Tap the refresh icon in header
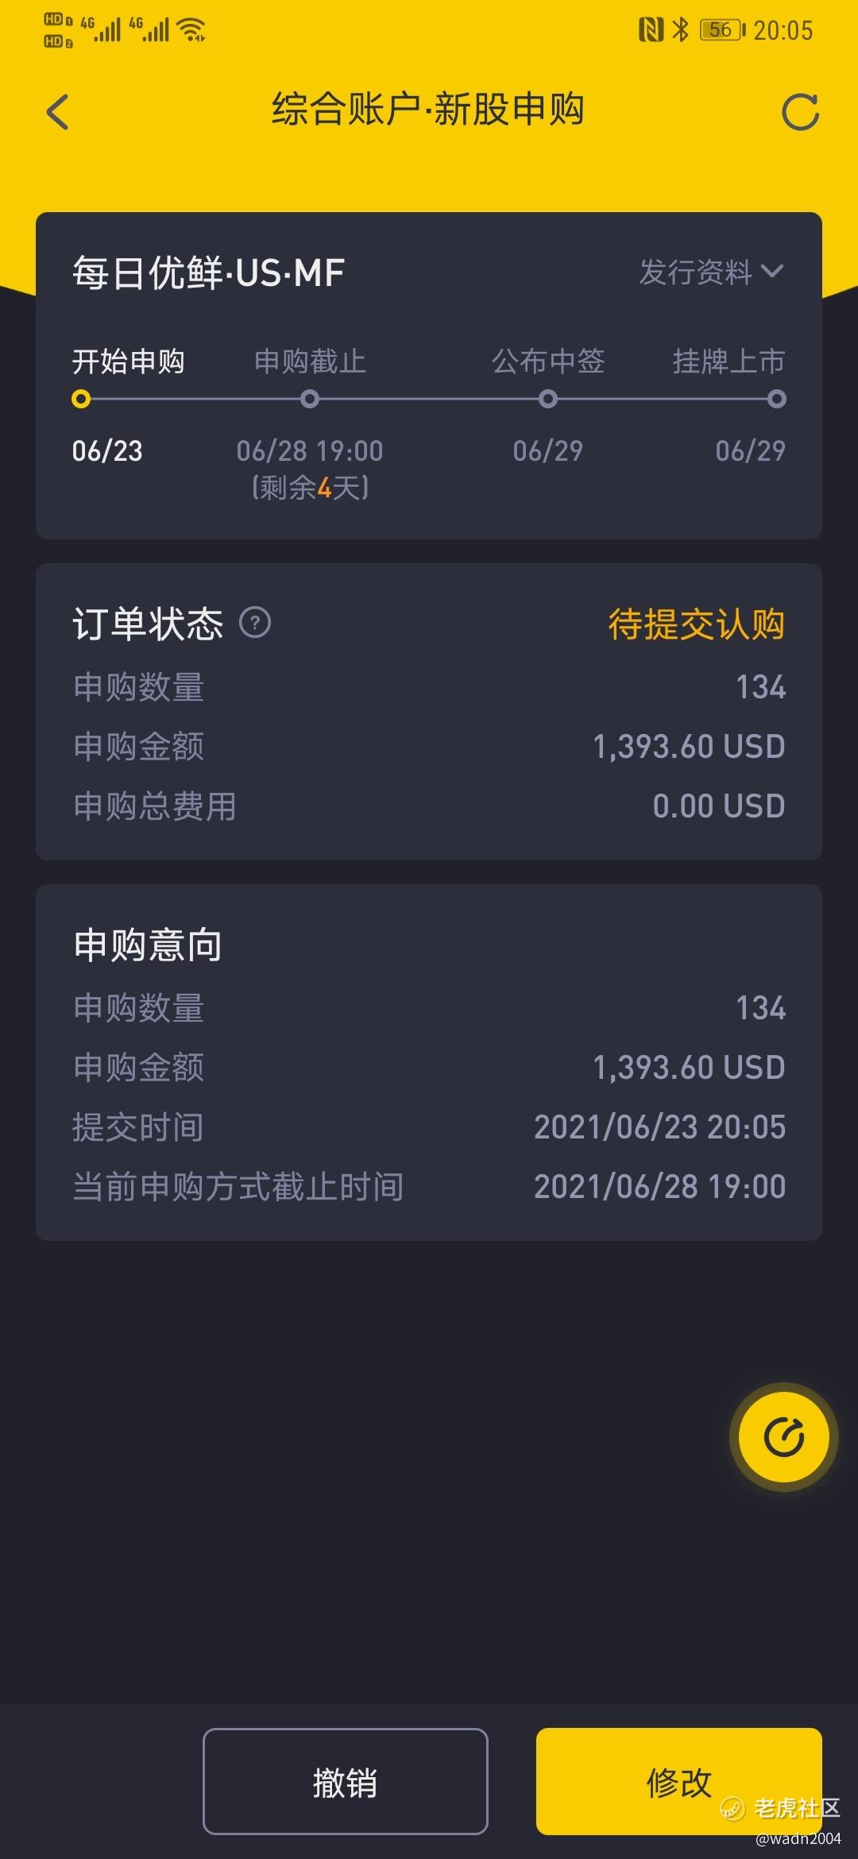Image resolution: width=858 pixels, height=1859 pixels. (800, 112)
